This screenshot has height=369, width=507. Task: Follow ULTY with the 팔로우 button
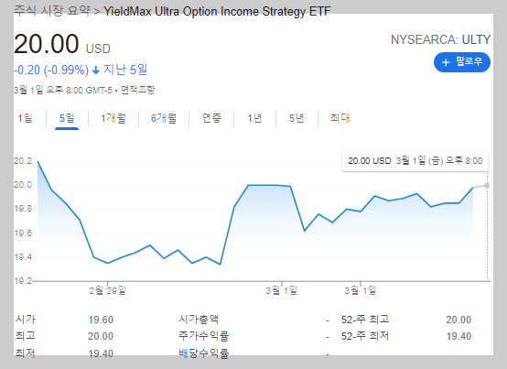(x=462, y=62)
